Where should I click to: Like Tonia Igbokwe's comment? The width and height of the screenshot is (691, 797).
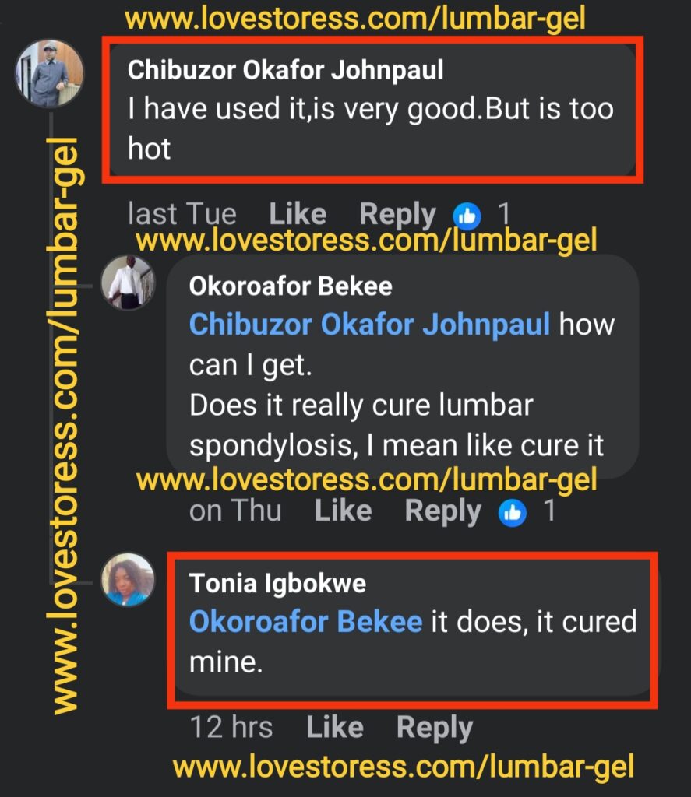coord(335,728)
